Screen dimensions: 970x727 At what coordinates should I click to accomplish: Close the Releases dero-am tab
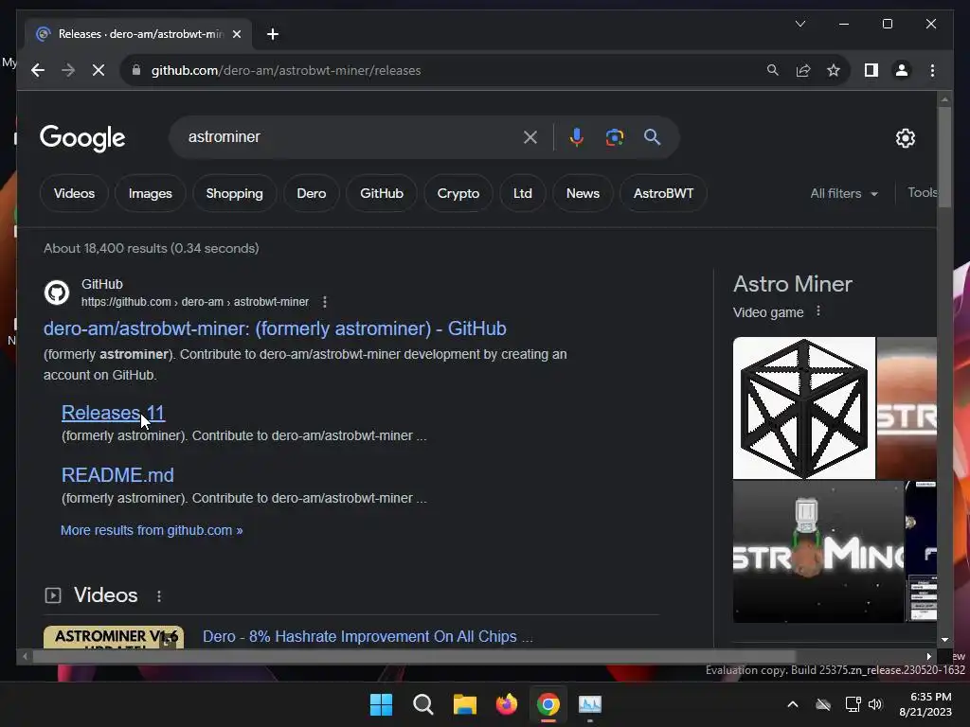click(x=236, y=34)
